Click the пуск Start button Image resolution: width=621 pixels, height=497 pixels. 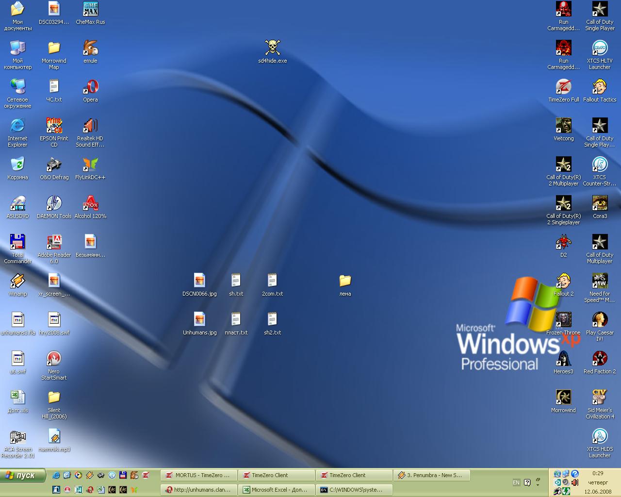23,475
